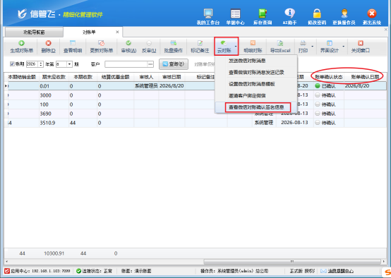
Task: Expand the 打印 dropdown arrow
Action: coord(312,47)
